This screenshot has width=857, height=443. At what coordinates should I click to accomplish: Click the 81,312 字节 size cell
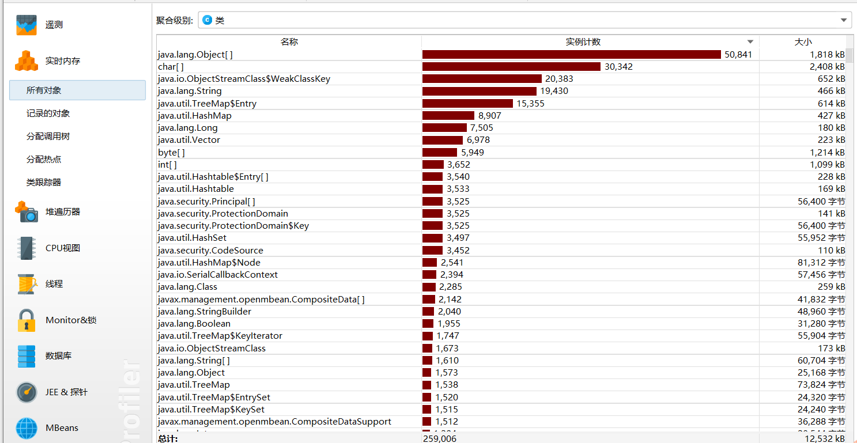pos(821,263)
